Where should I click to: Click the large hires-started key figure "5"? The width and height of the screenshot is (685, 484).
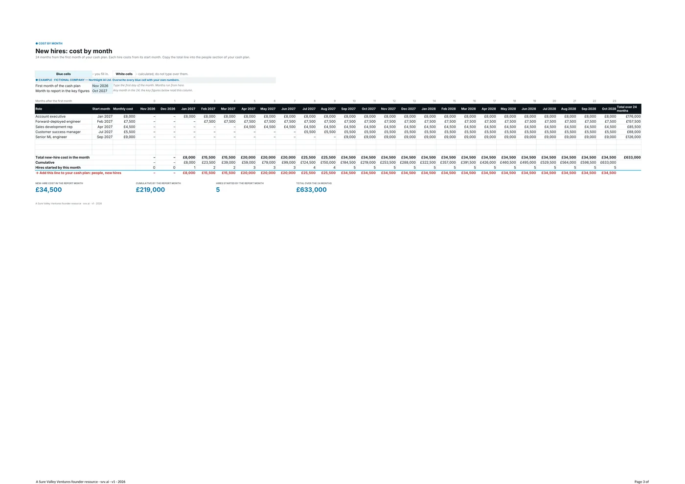point(218,190)
